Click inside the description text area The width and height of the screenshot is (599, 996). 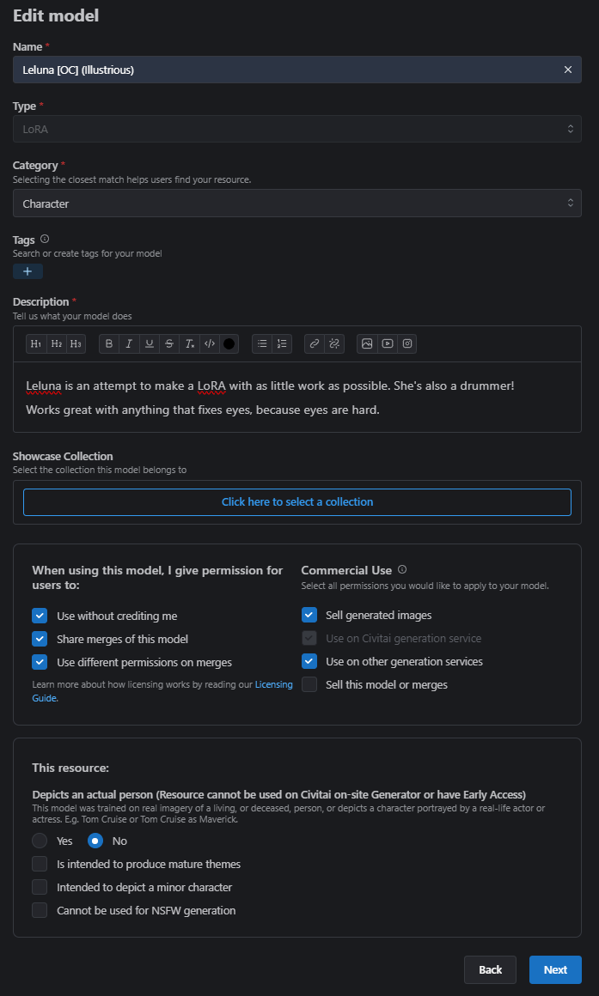[297, 397]
